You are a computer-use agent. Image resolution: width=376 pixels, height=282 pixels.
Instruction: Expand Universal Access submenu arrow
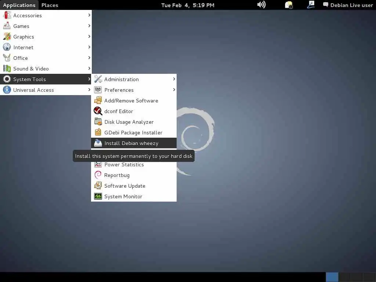[89, 90]
